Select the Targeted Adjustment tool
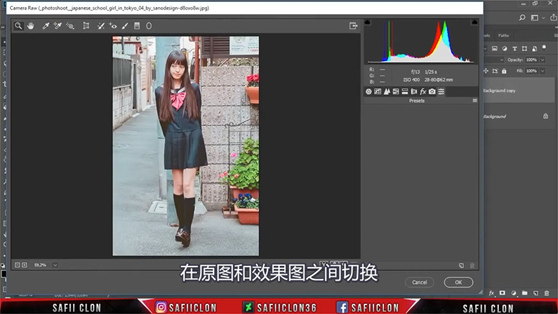 click(70, 26)
